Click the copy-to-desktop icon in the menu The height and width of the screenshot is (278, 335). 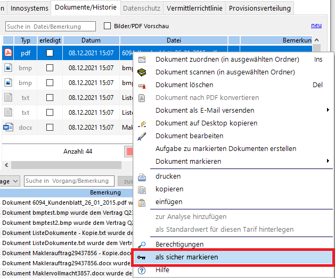pos(142,123)
